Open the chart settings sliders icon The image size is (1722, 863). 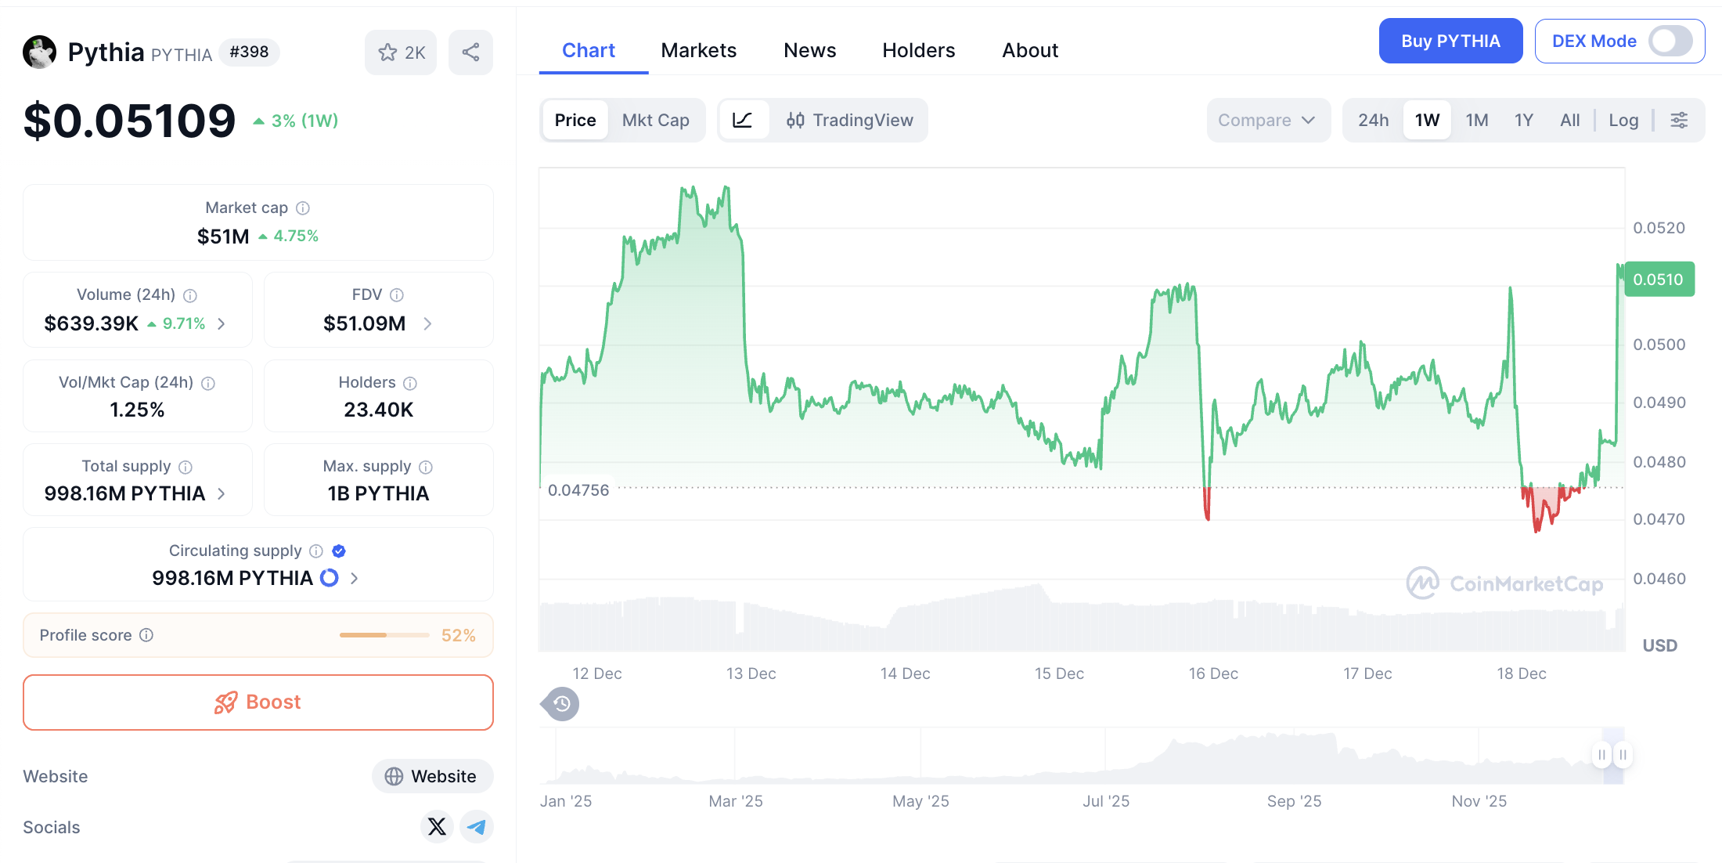(x=1679, y=120)
